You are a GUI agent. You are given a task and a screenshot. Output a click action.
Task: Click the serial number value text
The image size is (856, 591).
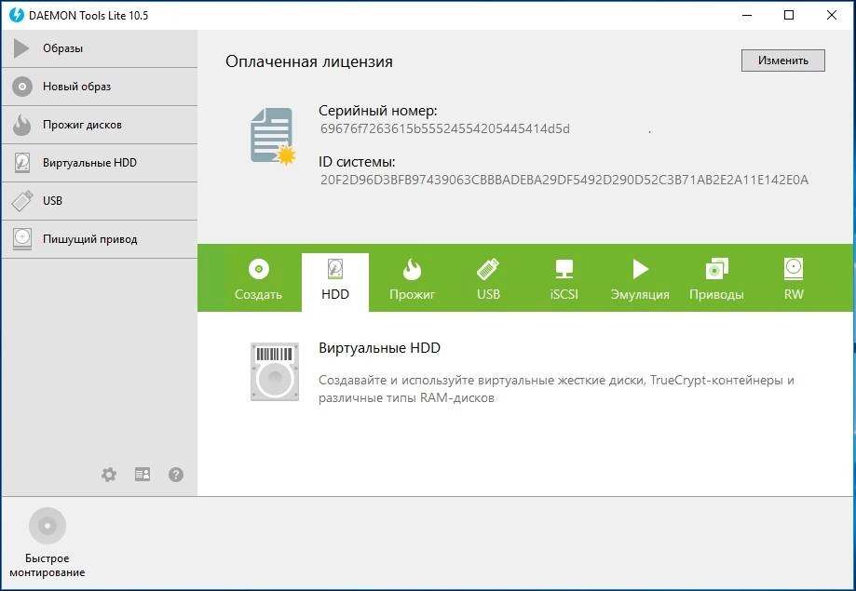445,128
